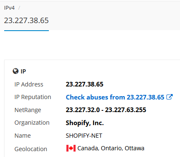This screenshot has height=157, width=180.
Task: Click the Shopify, Inc. organization value
Action: 85,123
